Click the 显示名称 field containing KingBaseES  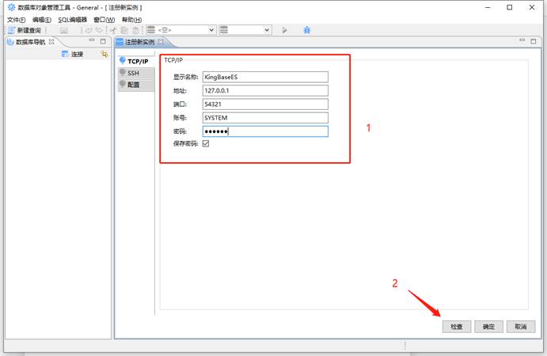tap(265, 77)
